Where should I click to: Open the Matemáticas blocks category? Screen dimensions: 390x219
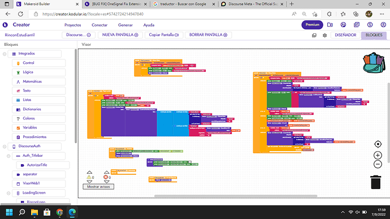point(38,81)
